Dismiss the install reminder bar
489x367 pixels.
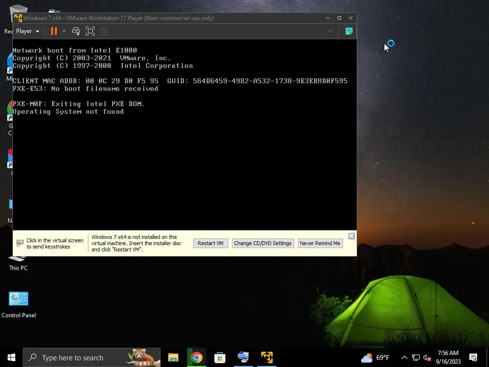click(x=351, y=236)
